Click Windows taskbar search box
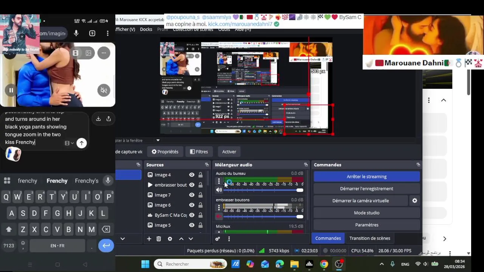Viewport: 484px width, 272px height. 191,264
